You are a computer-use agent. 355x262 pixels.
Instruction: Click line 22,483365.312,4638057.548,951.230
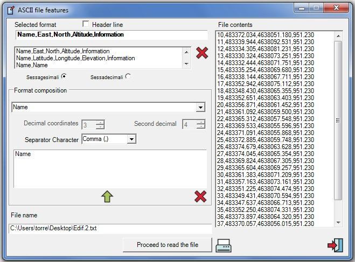pyautogui.click(x=266, y=119)
